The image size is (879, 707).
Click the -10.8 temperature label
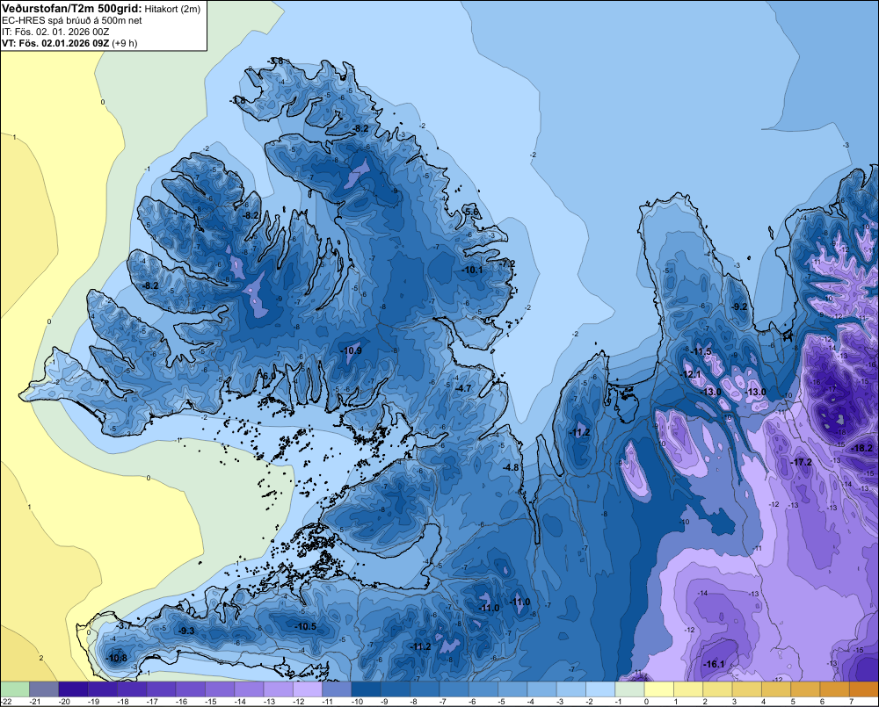click(117, 658)
